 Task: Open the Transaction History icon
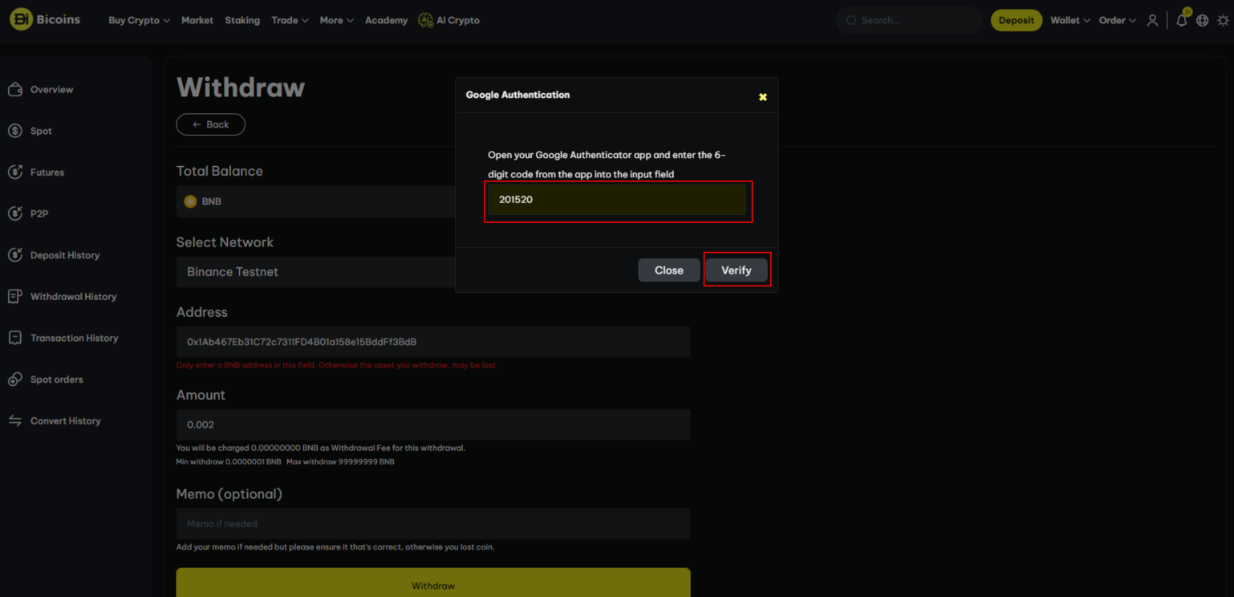15,338
